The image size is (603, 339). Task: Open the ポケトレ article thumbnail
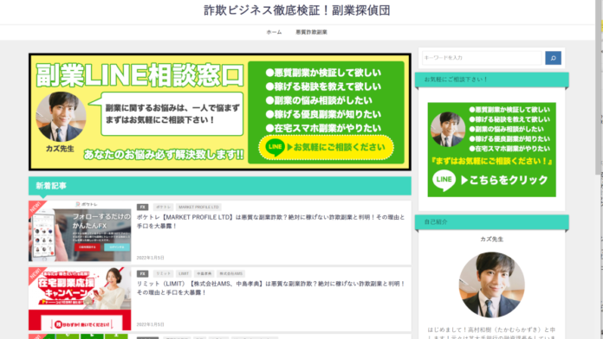coord(80,231)
